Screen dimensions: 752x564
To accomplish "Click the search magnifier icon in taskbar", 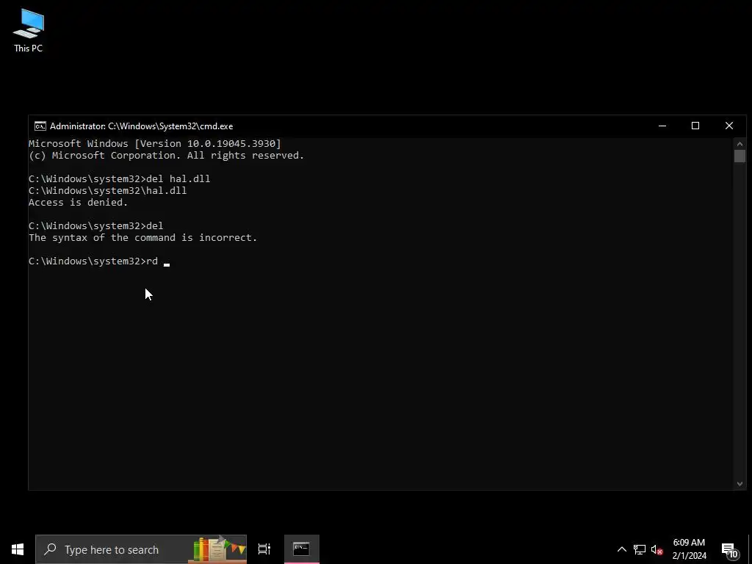I will pyautogui.click(x=50, y=549).
